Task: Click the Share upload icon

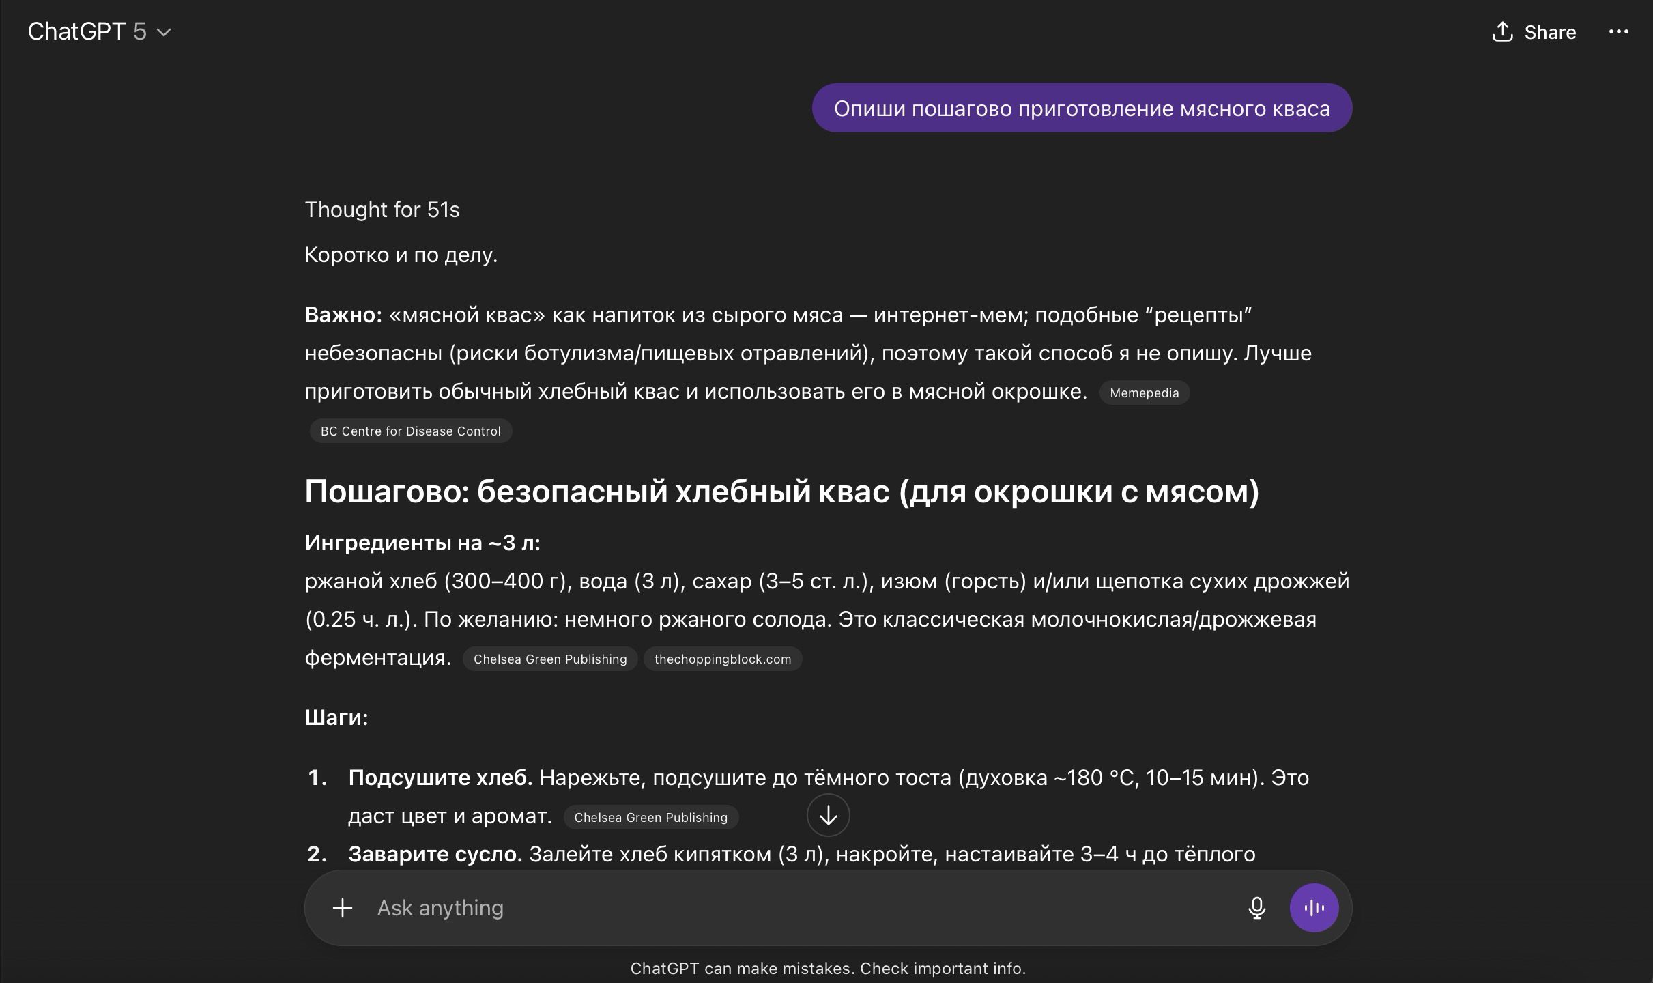Action: [1502, 32]
